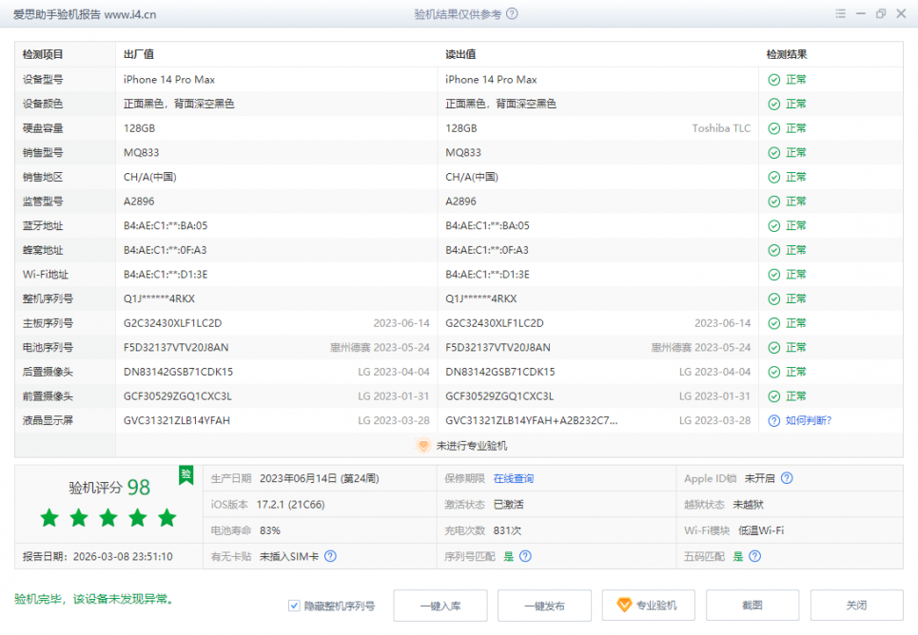Click the 未进行专业验机 banner text
The image size is (918, 635).
472,445
